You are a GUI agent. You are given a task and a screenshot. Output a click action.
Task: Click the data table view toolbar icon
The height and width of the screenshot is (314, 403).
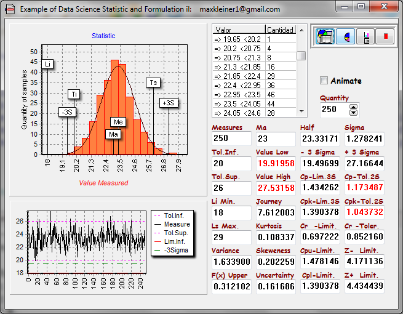325,36
